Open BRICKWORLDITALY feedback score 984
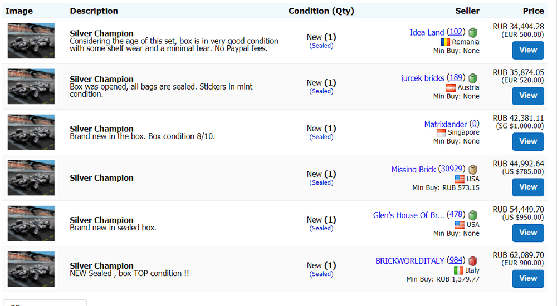 click(x=455, y=260)
